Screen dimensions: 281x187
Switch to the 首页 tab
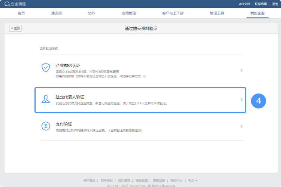[21, 13]
